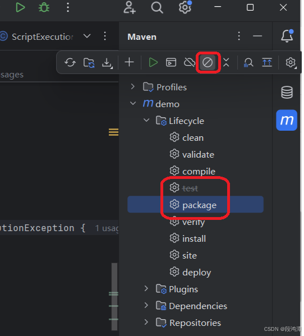Click the '1 usag' usages hint
The width and height of the screenshot is (304, 336).
click(x=107, y=228)
